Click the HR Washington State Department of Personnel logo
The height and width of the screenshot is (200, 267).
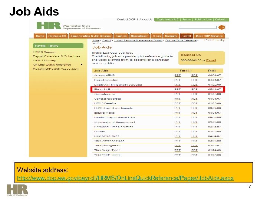(x=69, y=26)
